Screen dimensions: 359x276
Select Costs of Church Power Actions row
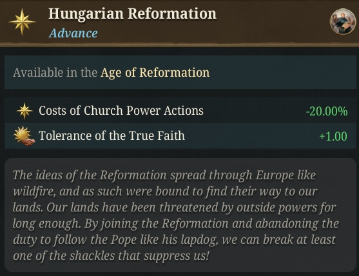(x=180, y=111)
